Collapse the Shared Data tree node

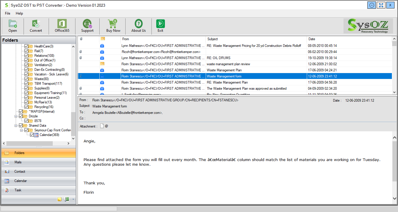coord(16,126)
